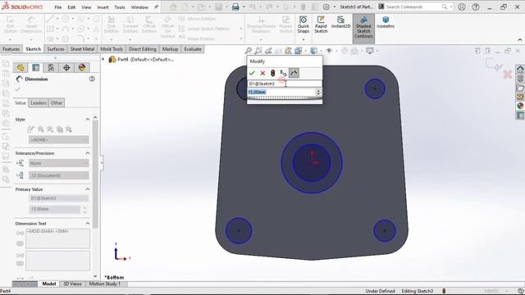Click rebuild status icon in status bar
Viewport: 525px width, 295px height.
444,291
